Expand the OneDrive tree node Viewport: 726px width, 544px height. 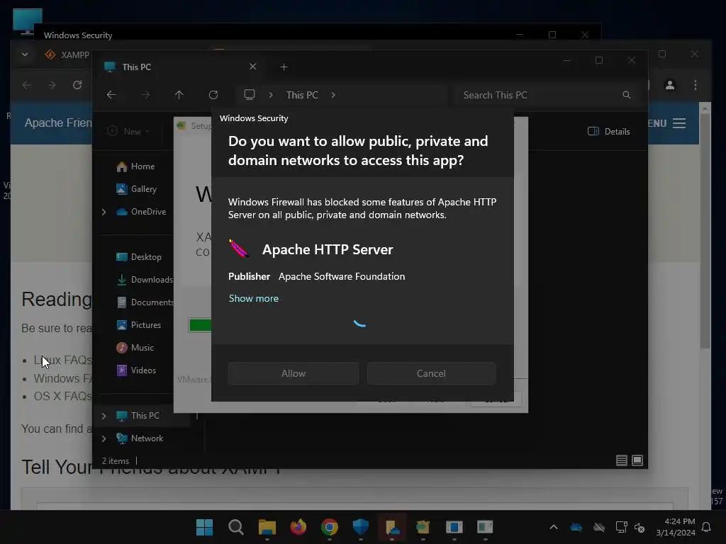[104, 212]
